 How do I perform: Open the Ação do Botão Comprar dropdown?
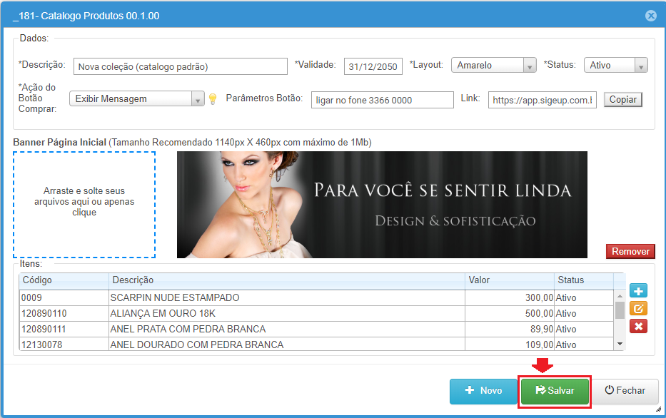click(x=138, y=99)
